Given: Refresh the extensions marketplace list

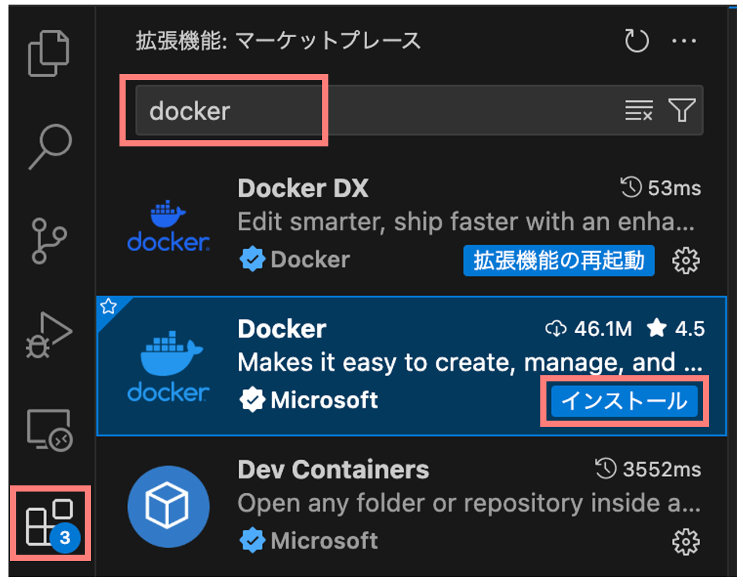Looking at the screenshot, I should 637,40.
